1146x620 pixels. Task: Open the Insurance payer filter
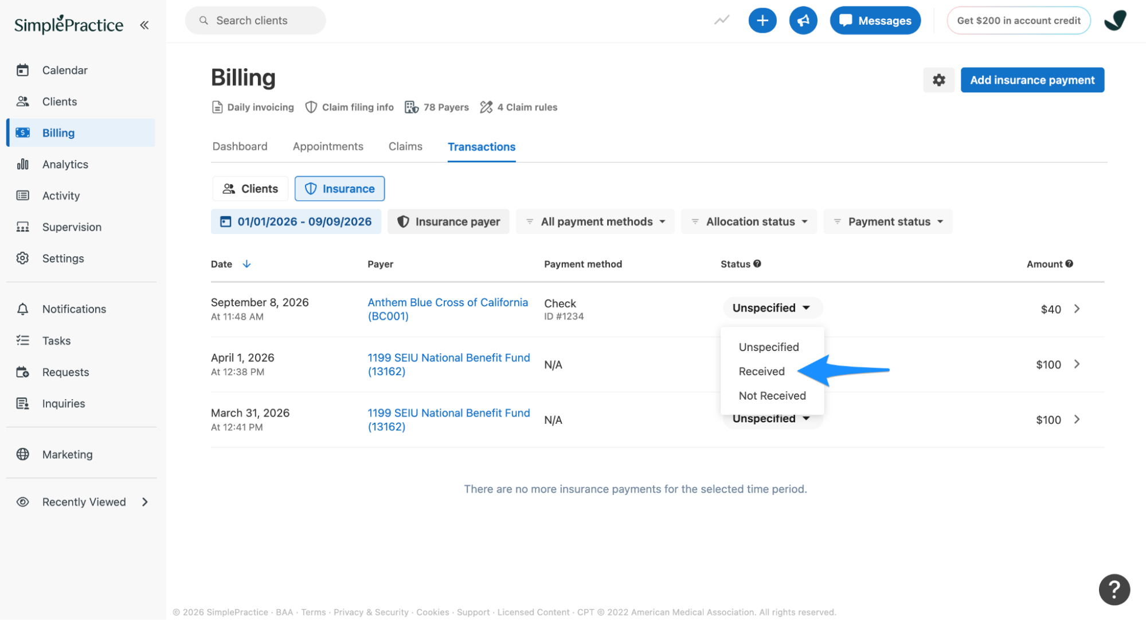(x=448, y=221)
